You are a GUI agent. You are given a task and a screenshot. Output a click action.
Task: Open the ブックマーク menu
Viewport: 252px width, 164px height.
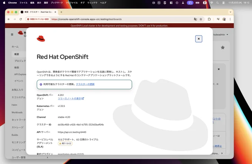(x=57, y=3)
